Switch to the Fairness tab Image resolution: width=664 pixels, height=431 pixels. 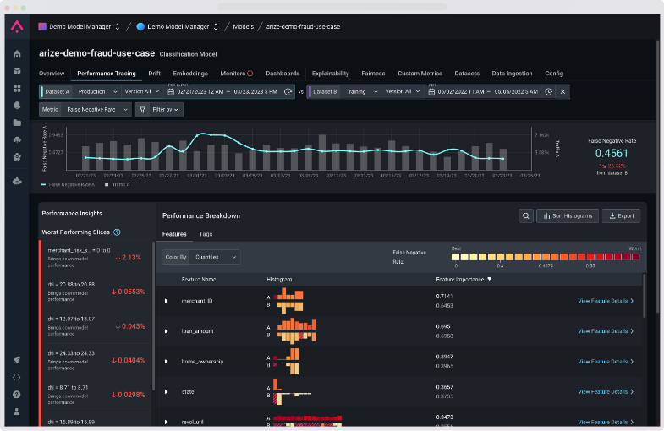373,74
